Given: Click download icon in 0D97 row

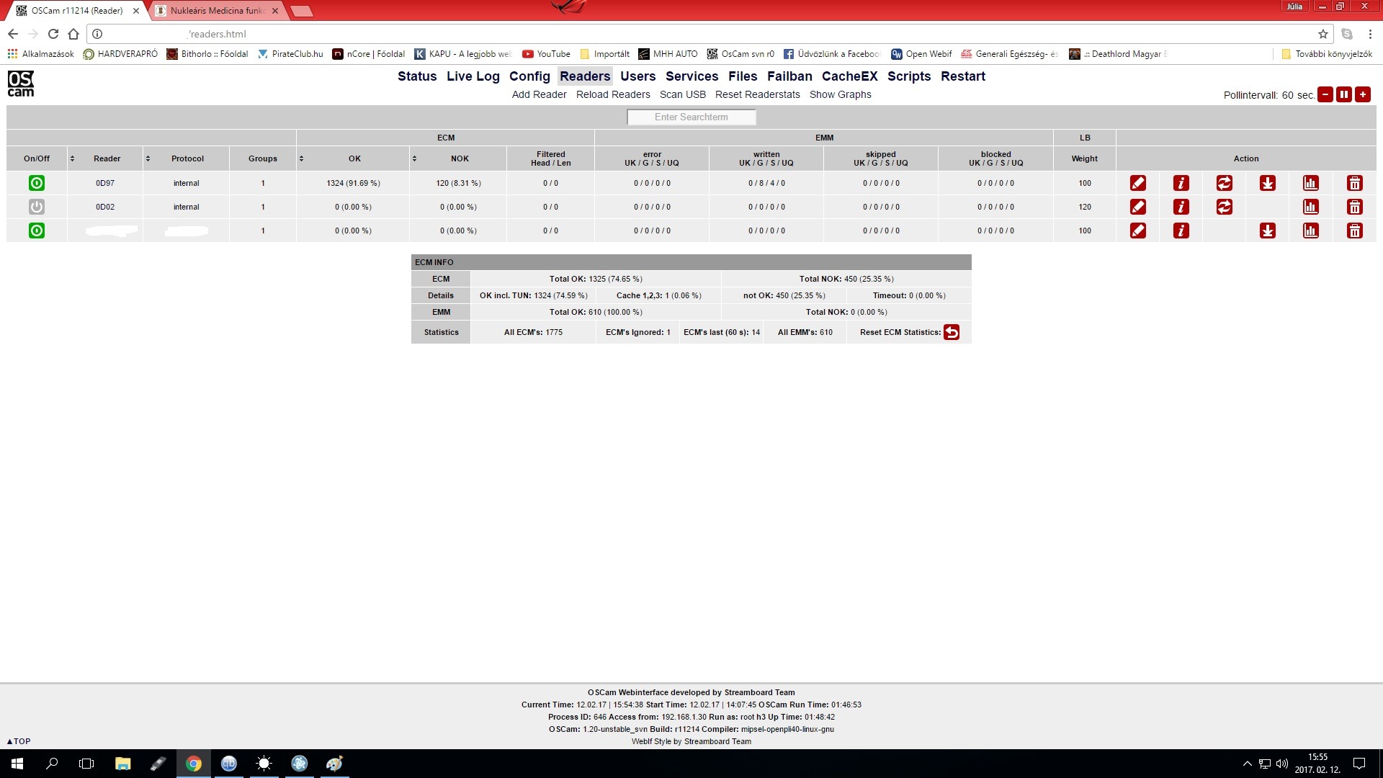Looking at the screenshot, I should (x=1268, y=183).
